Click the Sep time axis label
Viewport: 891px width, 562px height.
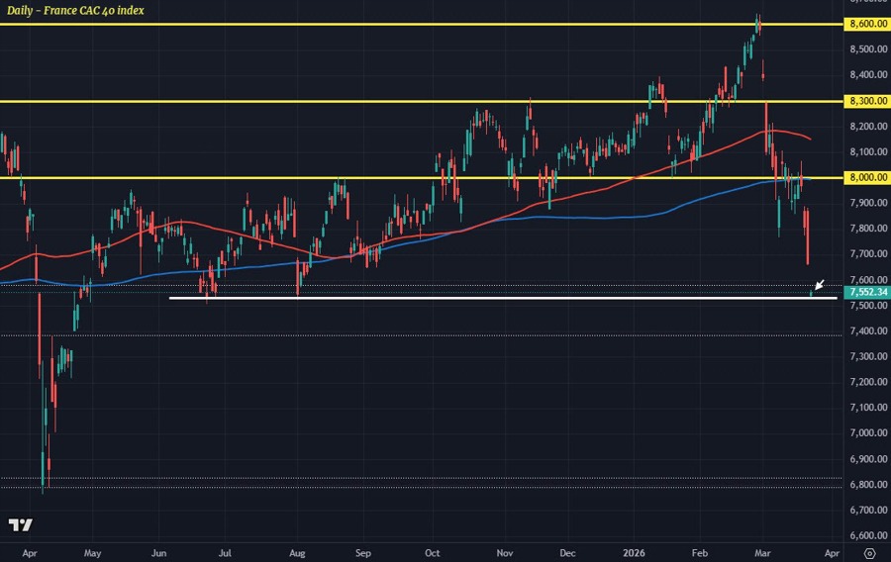click(363, 553)
